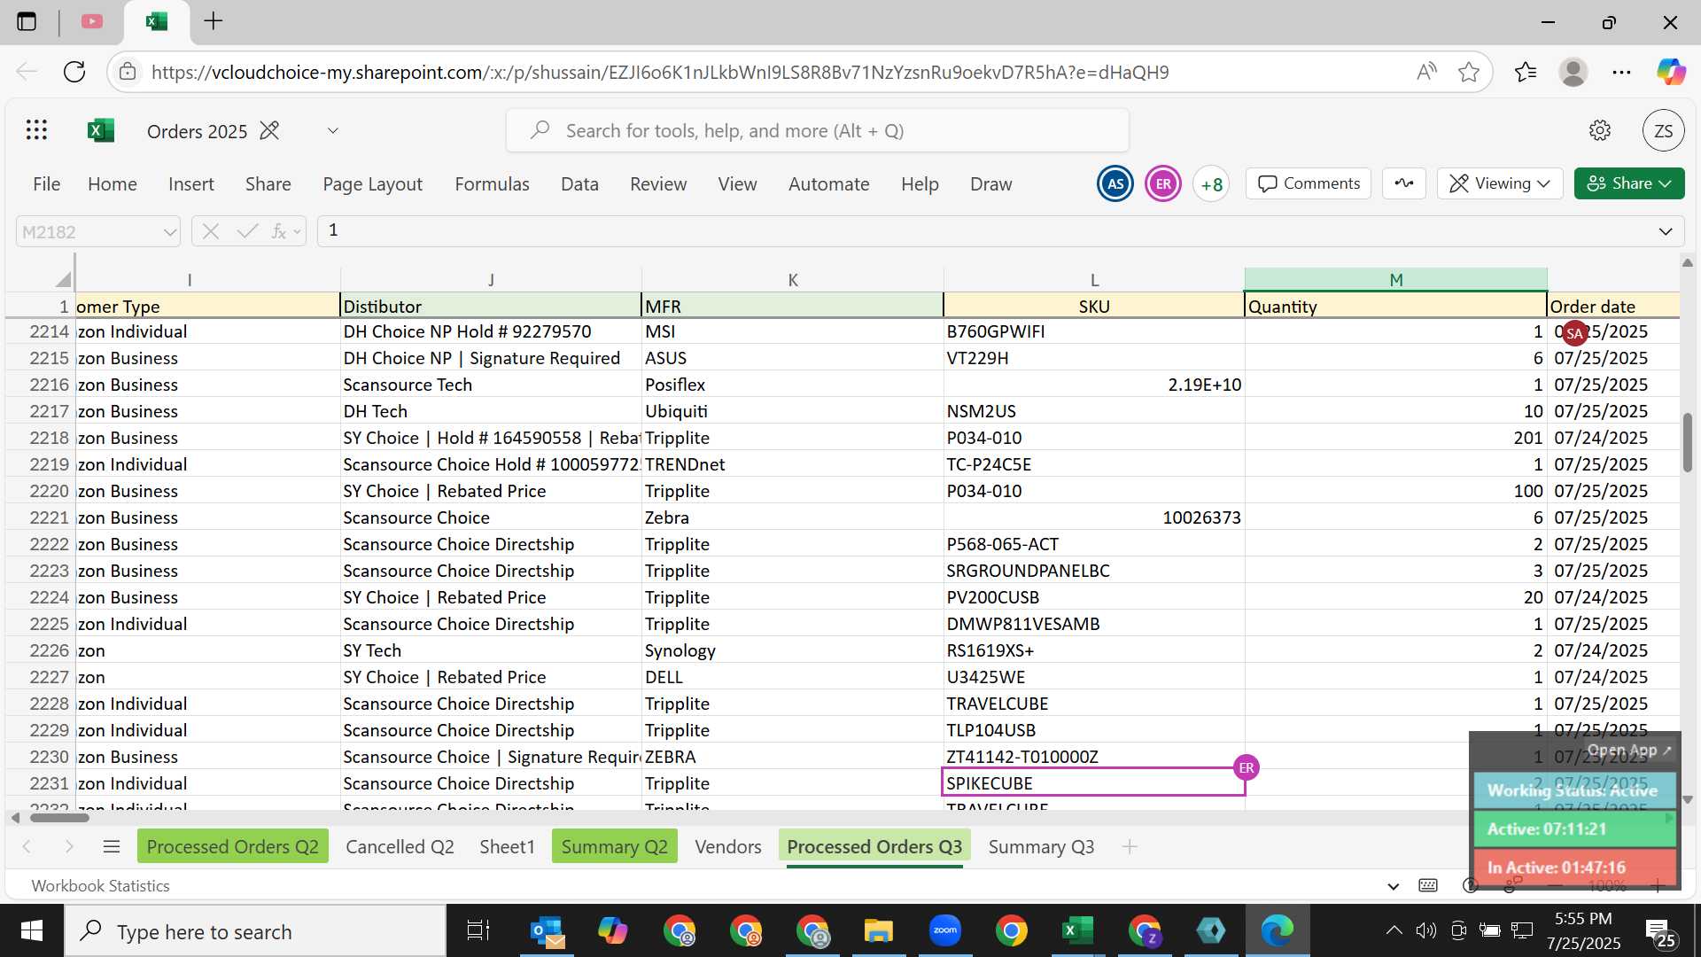
Task: Switch to Summary Q2 sheet
Action: click(614, 846)
